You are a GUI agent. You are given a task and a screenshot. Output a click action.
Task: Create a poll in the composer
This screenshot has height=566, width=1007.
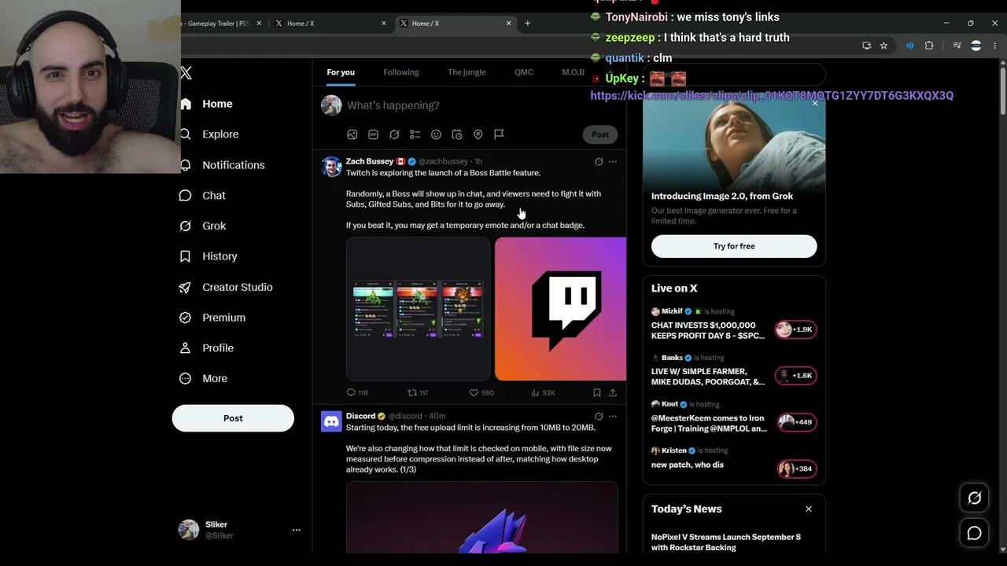pos(415,134)
